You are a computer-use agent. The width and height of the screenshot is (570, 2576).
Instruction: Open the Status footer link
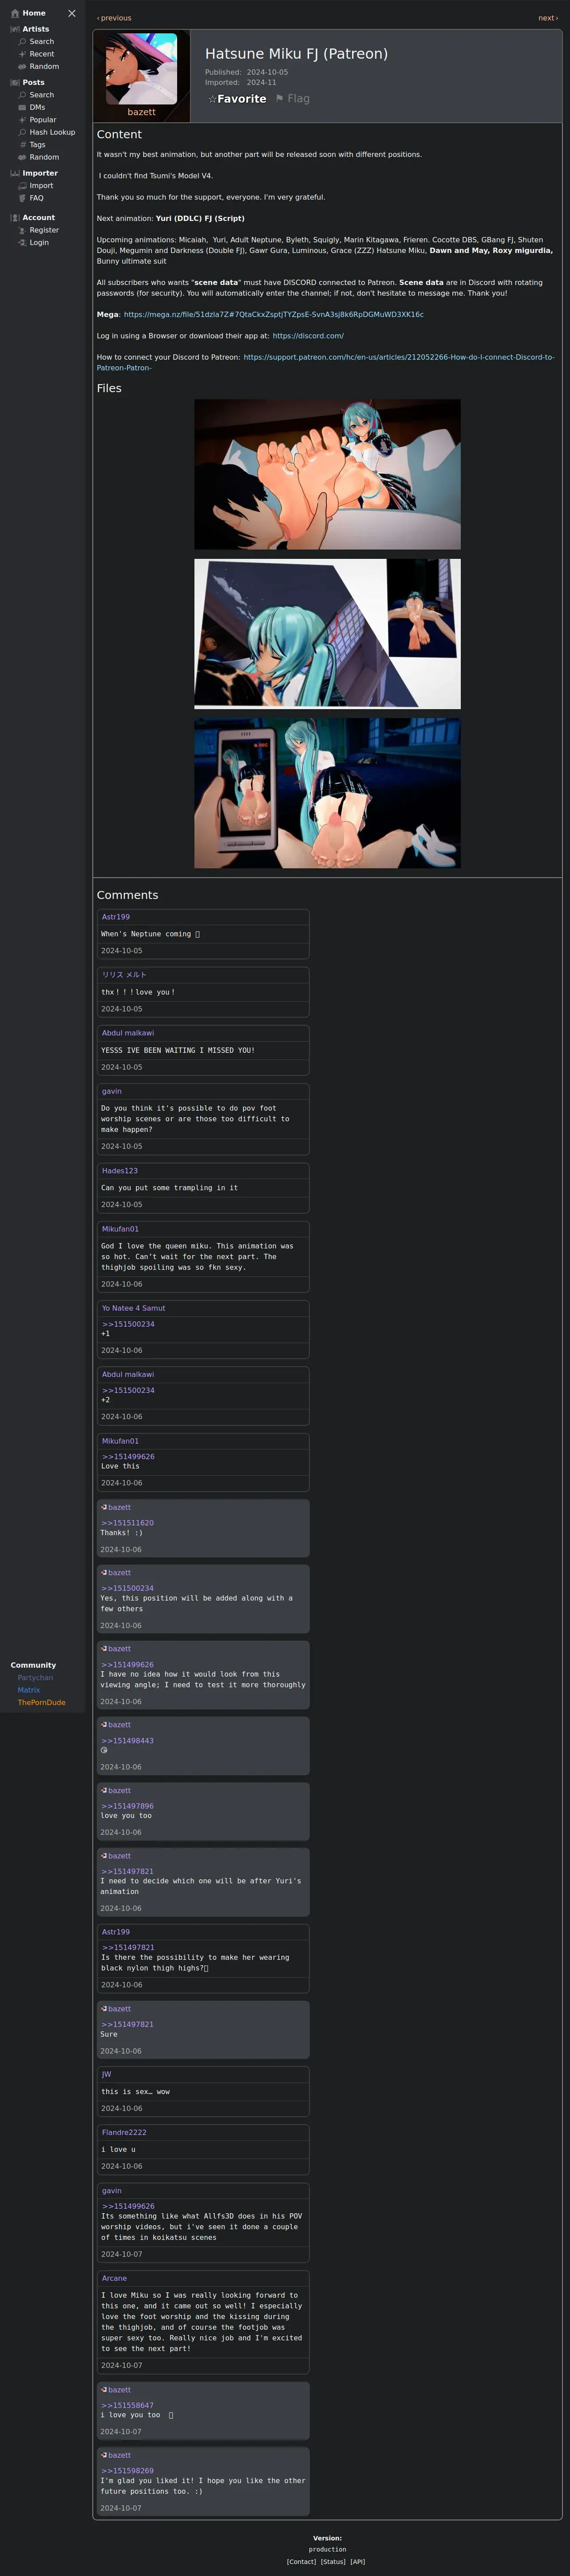point(333,2562)
